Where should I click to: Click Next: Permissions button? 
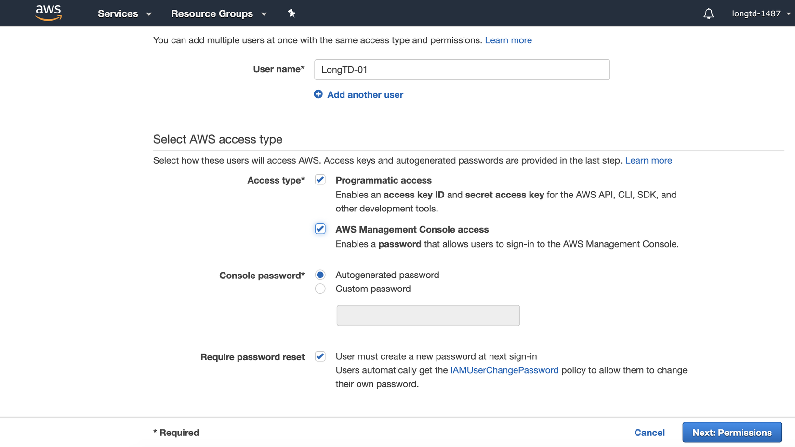tap(732, 433)
